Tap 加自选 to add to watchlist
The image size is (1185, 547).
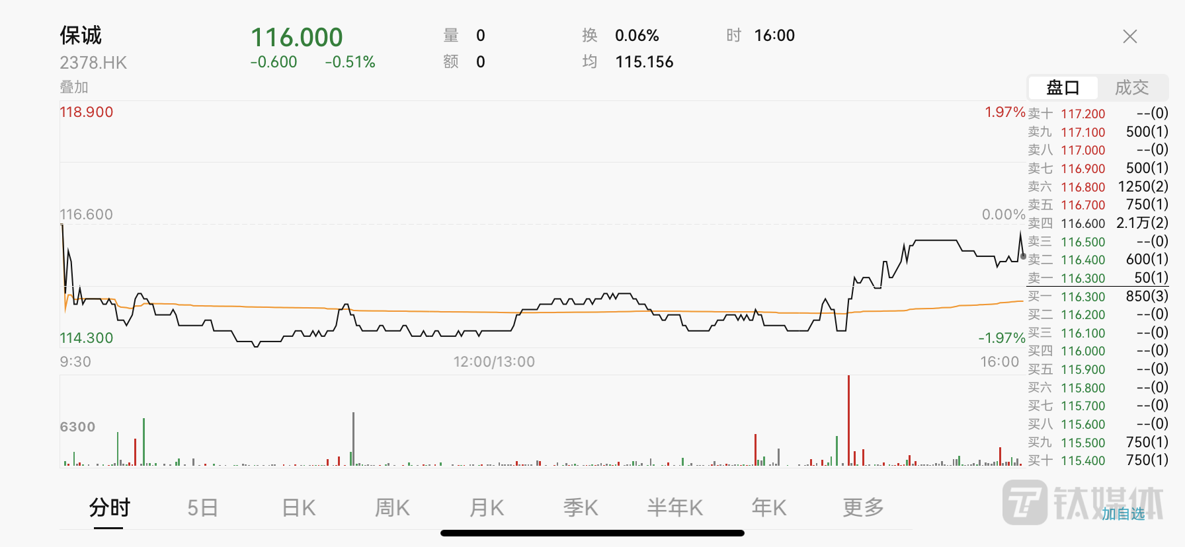point(1123,514)
